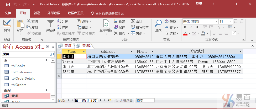The image size is (256, 109).
Task: Switch to the 创建 (Create) ribbon tab
Action: point(37,13)
